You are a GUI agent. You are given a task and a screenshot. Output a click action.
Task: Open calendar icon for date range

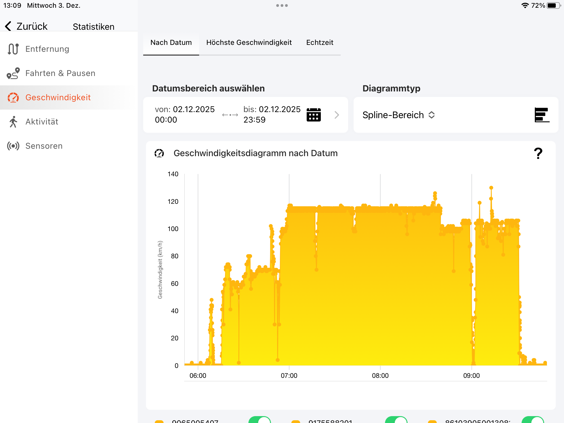313,115
